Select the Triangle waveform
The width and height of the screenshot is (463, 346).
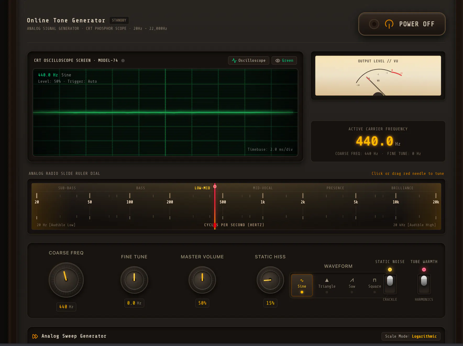click(327, 285)
